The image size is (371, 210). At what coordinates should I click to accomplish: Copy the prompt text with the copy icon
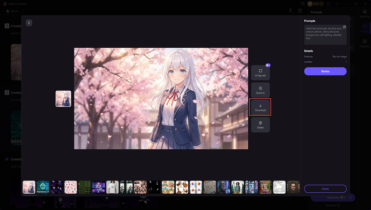(344, 27)
